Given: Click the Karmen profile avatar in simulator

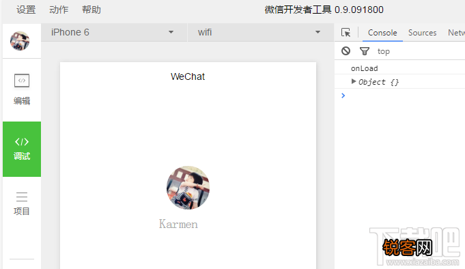Looking at the screenshot, I should pyautogui.click(x=188, y=188).
